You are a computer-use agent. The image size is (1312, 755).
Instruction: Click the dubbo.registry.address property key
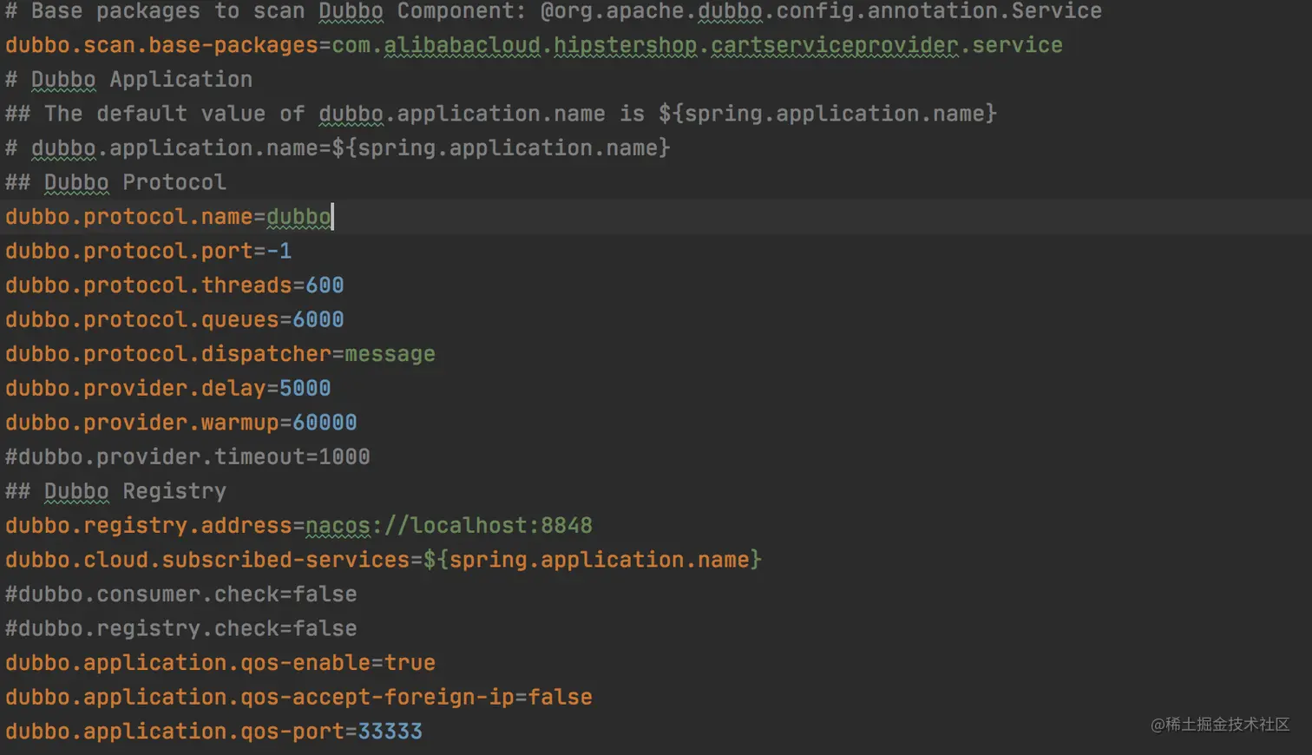click(148, 526)
